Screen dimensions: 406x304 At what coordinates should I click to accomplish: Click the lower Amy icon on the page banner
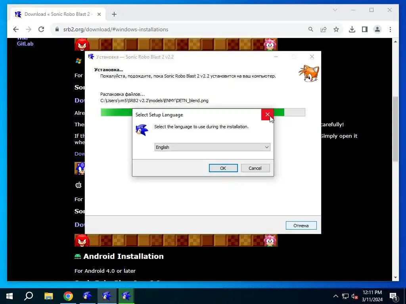(x=270, y=240)
